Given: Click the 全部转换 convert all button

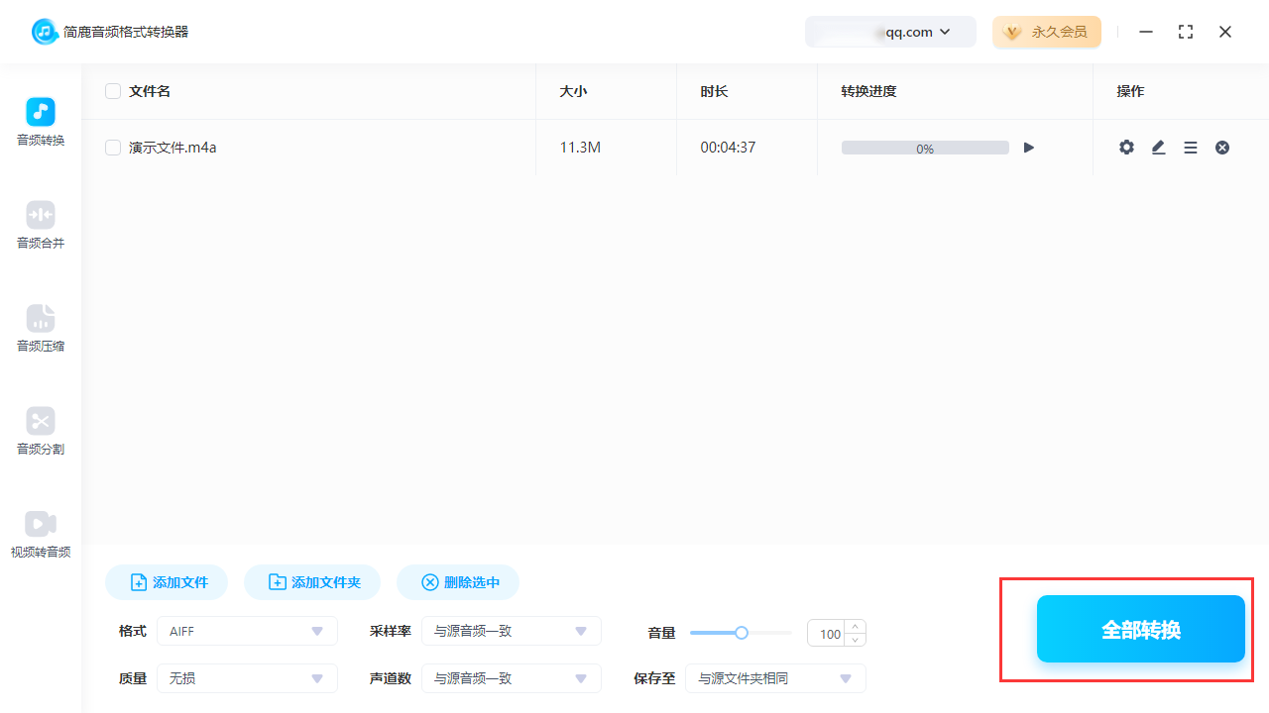Looking at the screenshot, I should pyautogui.click(x=1140, y=629).
